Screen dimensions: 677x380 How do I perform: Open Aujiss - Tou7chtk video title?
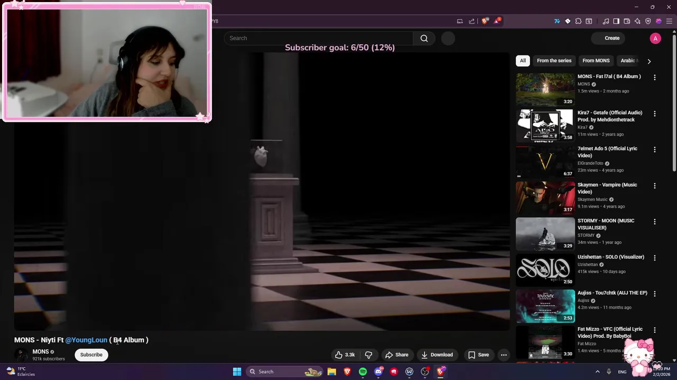click(x=612, y=293)
